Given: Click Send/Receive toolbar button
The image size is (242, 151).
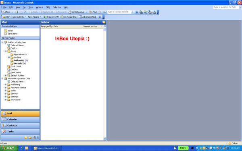Looking at the screenshot, I should click(76, 12).
